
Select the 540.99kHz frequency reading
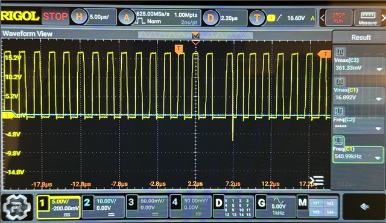point(347,156)
